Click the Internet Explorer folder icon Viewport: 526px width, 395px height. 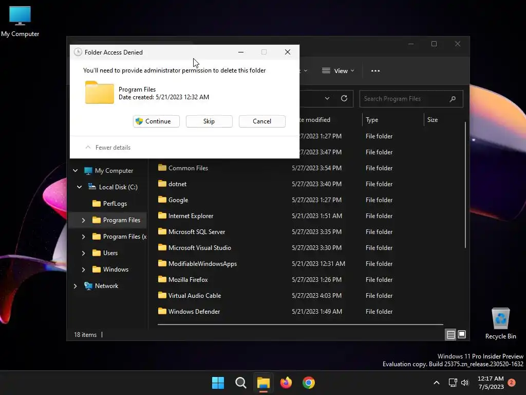[162, 216]
